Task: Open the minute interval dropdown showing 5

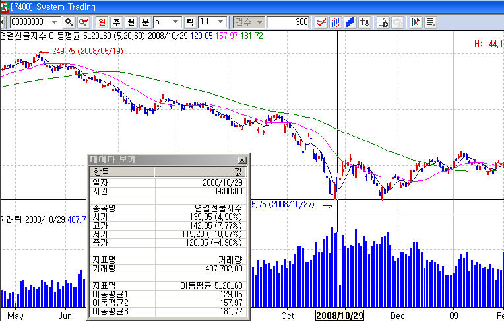Action: [x=175, y=22]
